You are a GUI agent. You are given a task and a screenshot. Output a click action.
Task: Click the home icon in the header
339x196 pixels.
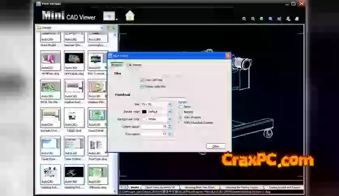pos(130,16)
